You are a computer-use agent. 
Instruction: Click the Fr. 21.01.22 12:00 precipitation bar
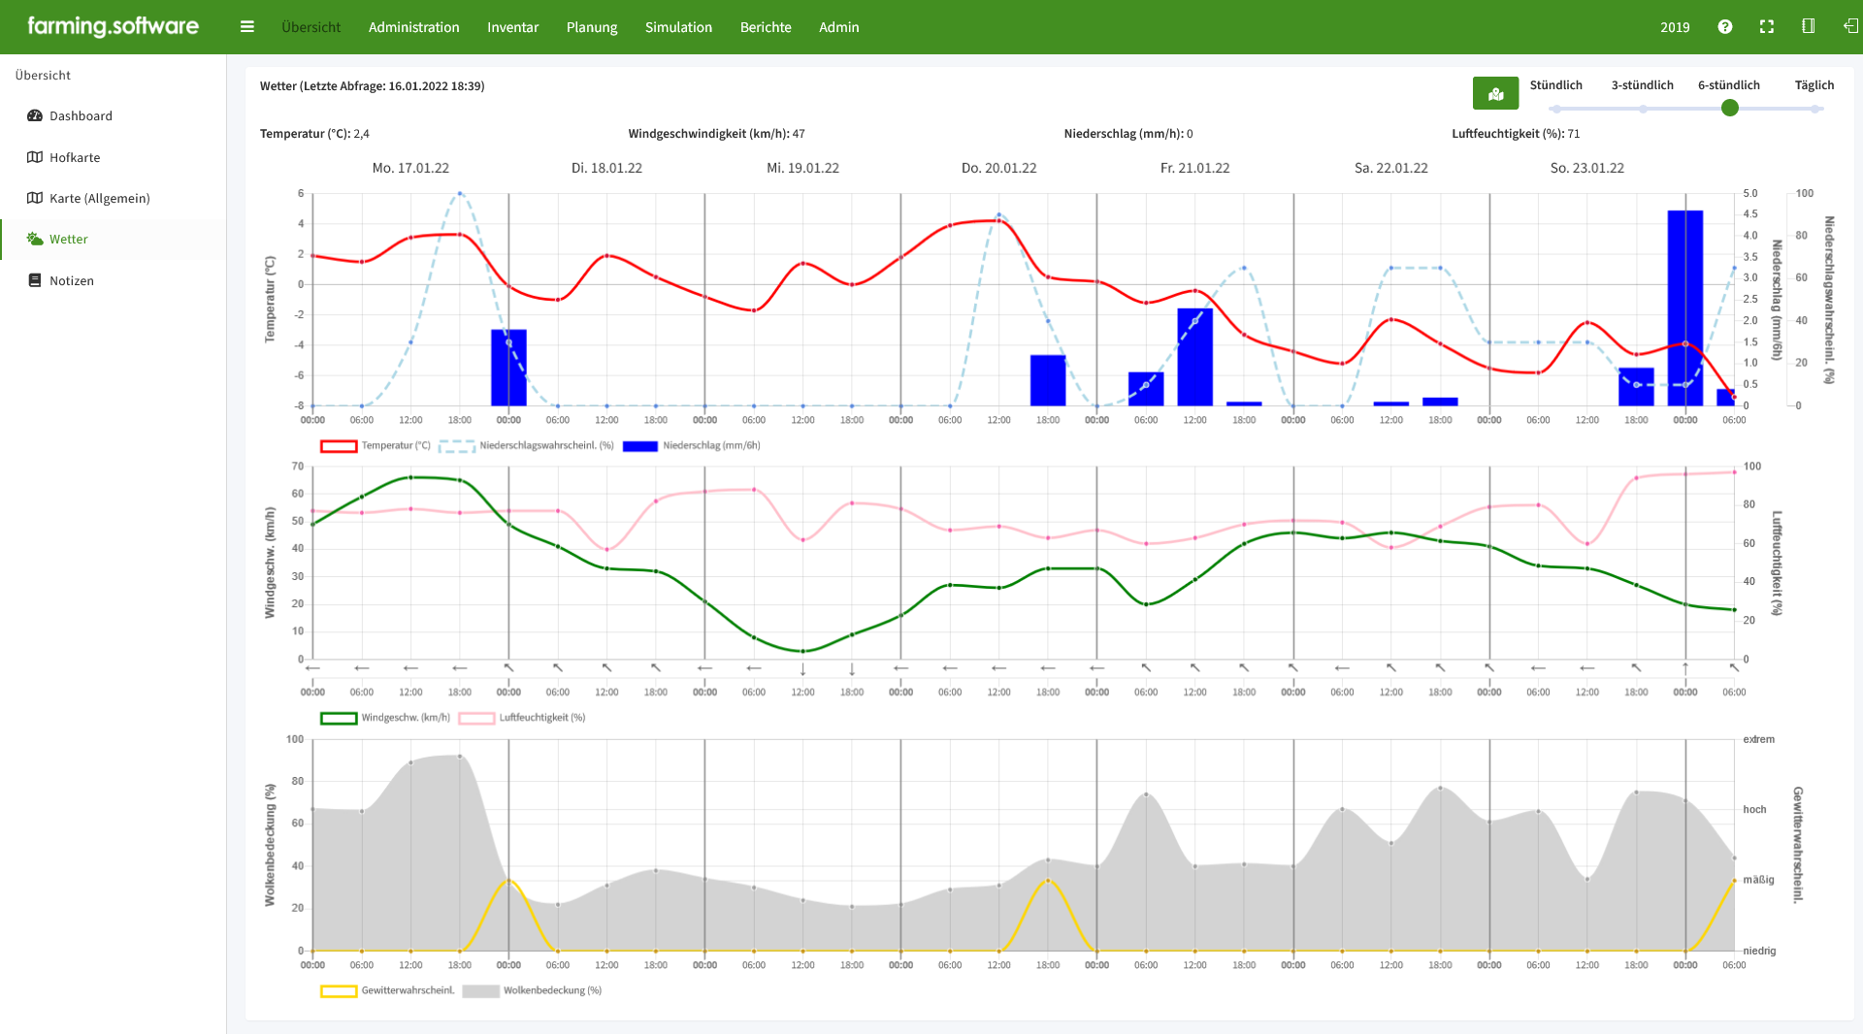[1194, 357]
